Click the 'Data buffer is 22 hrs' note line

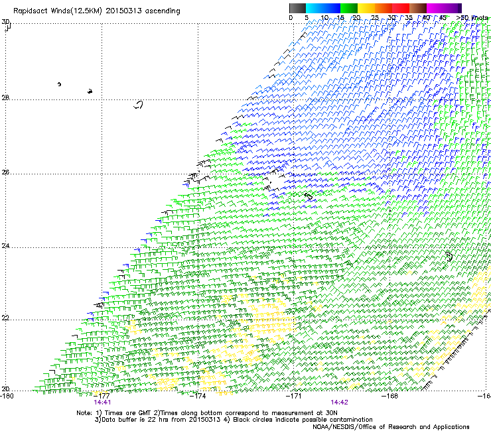click(234, 420)
